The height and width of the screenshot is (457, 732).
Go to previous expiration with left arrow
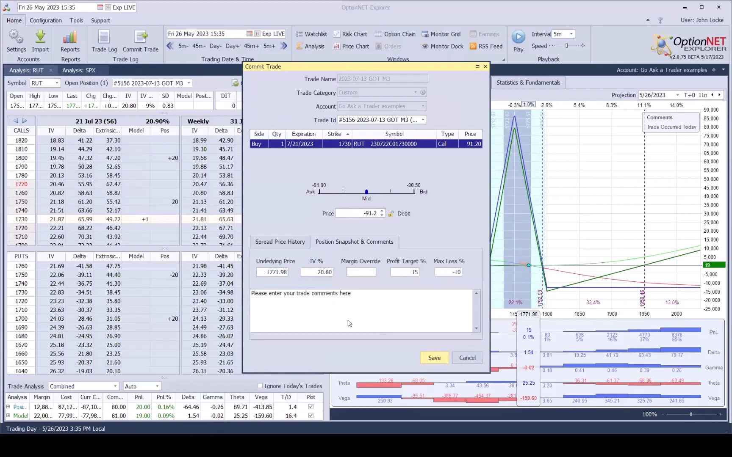(x=16, y=121)
